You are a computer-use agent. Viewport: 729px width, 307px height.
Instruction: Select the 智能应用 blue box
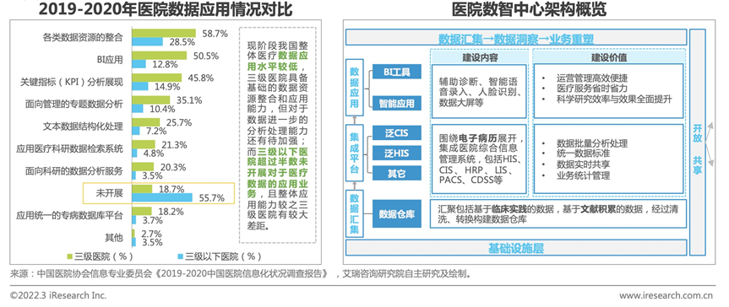pyautogui.click(x=396, y=104)
